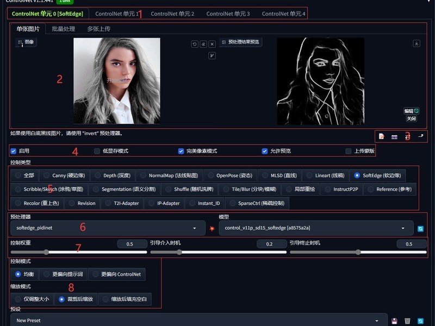Select the 全部 control type
The width and height of the screenshot is (435, 326).
pos(24,175)
